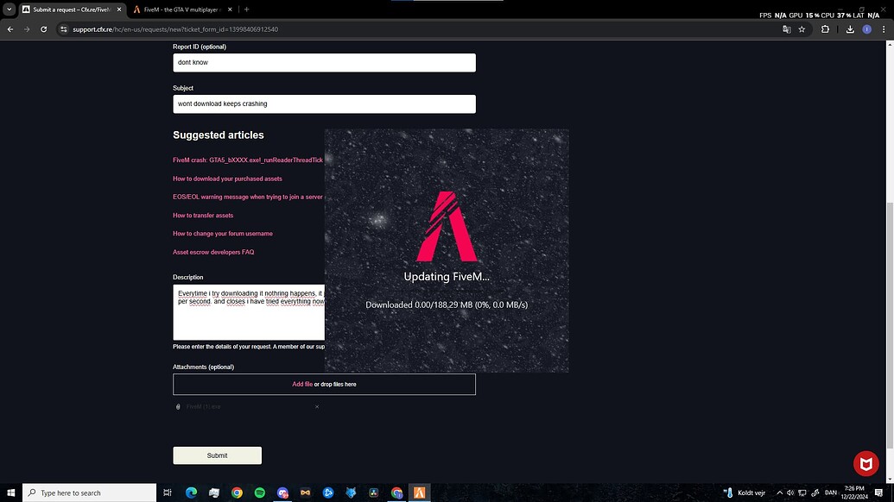Image resolution: width=894 pixels, height=502 pixels.
Task: Bookmark this page with the star icon
Action: [x=802, y=29]
